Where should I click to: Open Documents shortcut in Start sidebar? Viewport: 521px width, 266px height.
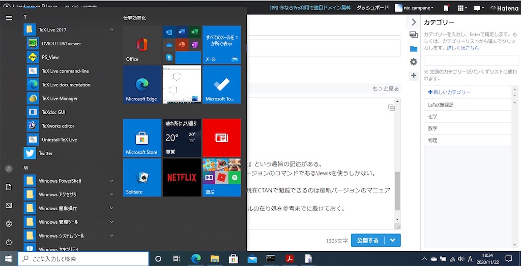point(9,187)
